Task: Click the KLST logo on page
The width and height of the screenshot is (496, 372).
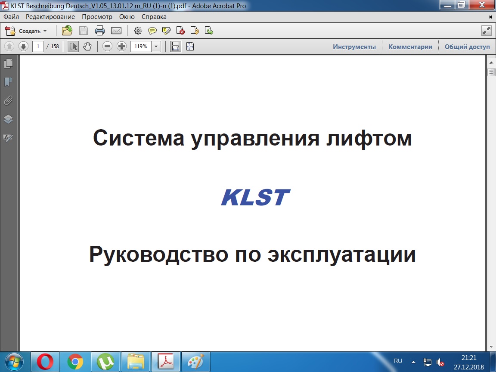Action: click(256, 197)
